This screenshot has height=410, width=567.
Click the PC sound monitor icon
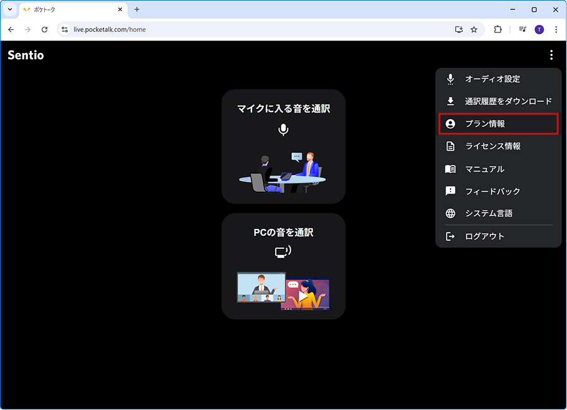[x=283, y=251]
